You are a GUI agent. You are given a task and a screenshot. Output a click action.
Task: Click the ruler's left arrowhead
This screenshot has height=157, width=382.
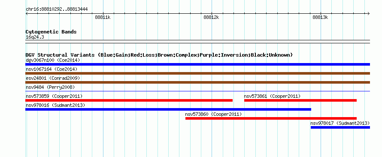(x=27, y=13)
